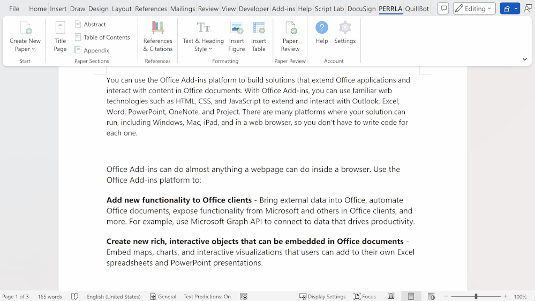The height and width of the screenshot is (301, 535).
Task: Insert Table of Contents
Action: [x=102, y=37]
